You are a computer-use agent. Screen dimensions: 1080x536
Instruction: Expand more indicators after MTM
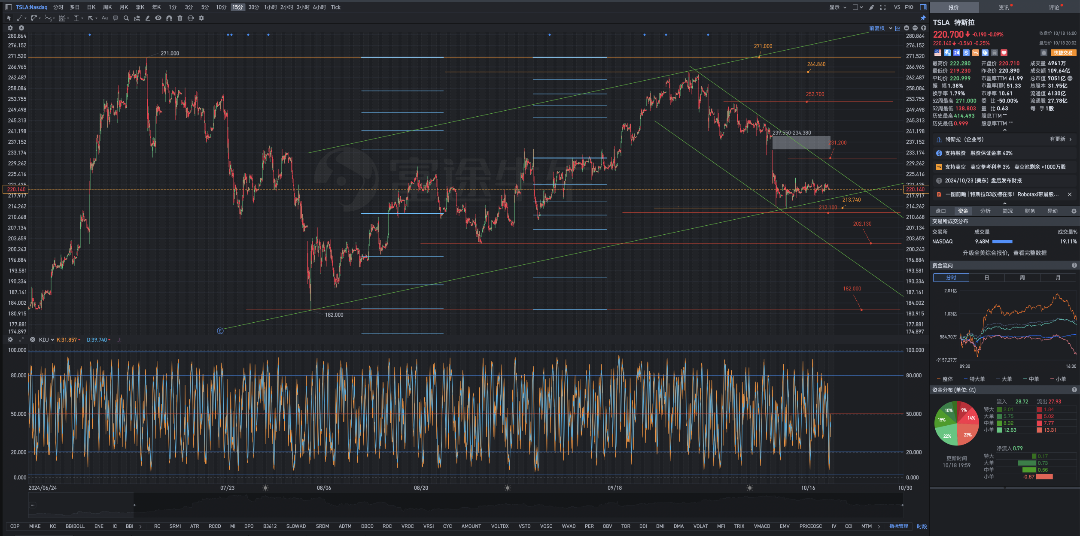point(879,526)
